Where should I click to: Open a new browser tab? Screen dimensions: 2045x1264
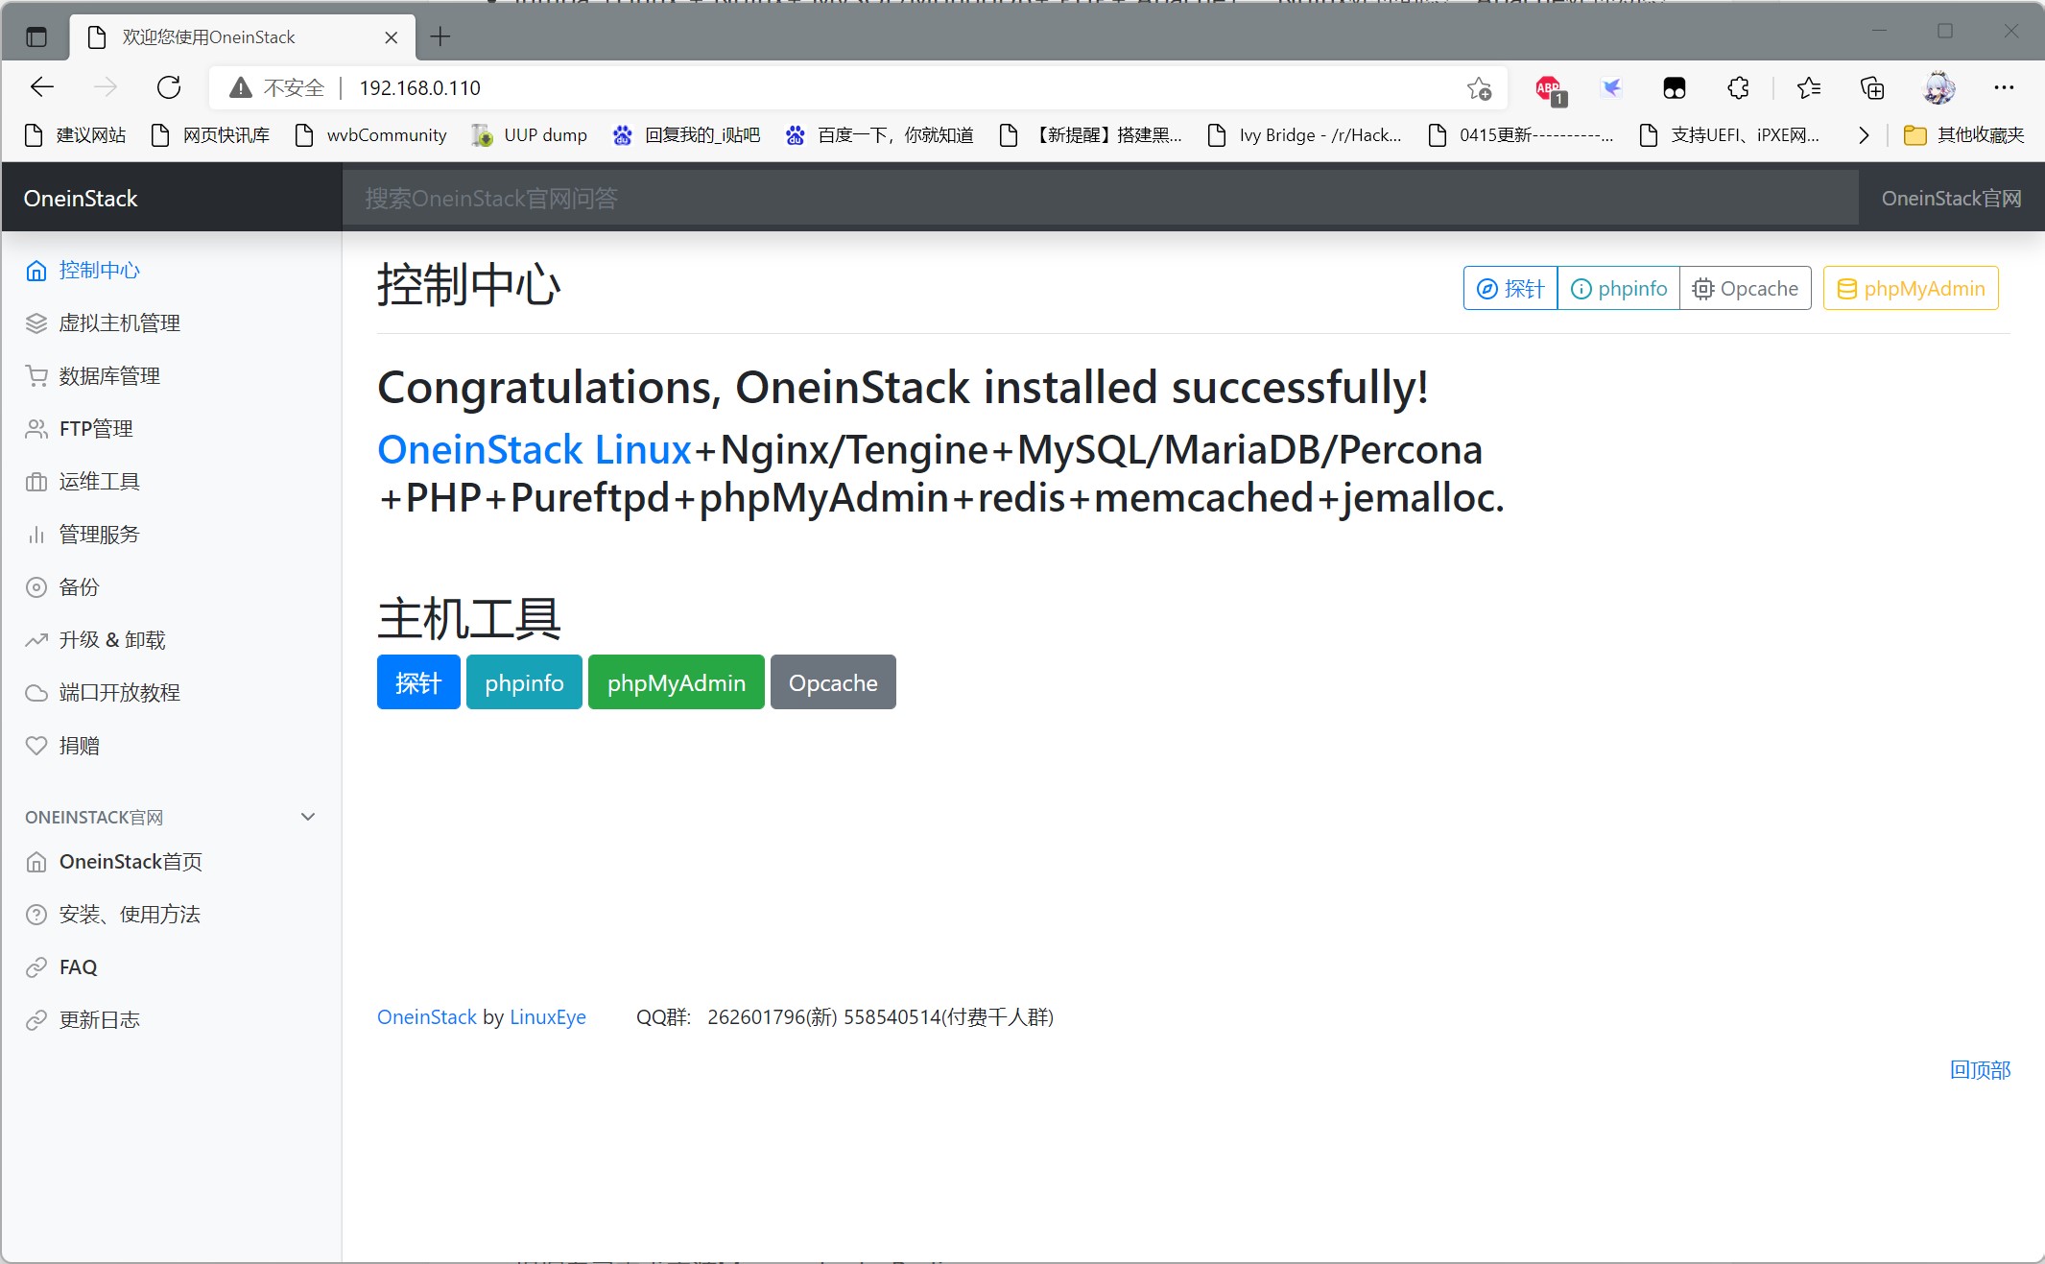point(440,37)
